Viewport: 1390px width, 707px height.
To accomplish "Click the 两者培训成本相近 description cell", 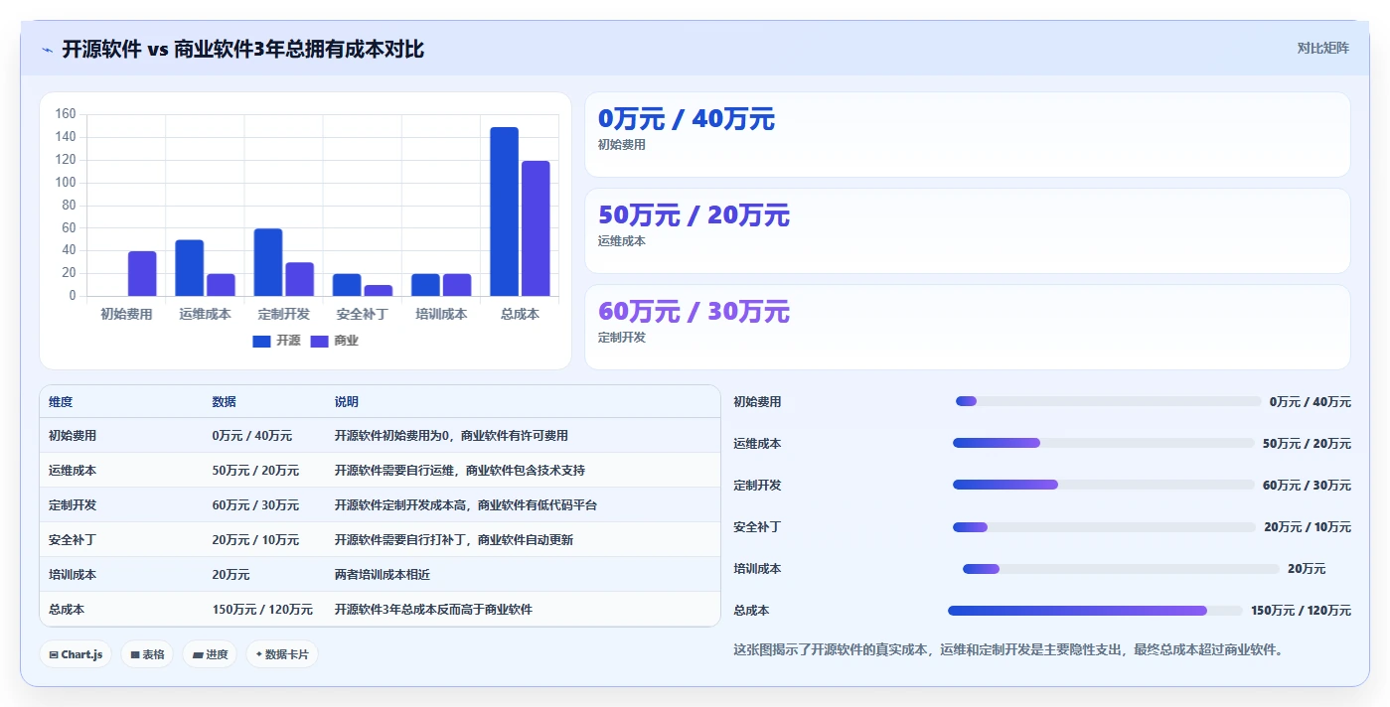I will pos(383,575).
